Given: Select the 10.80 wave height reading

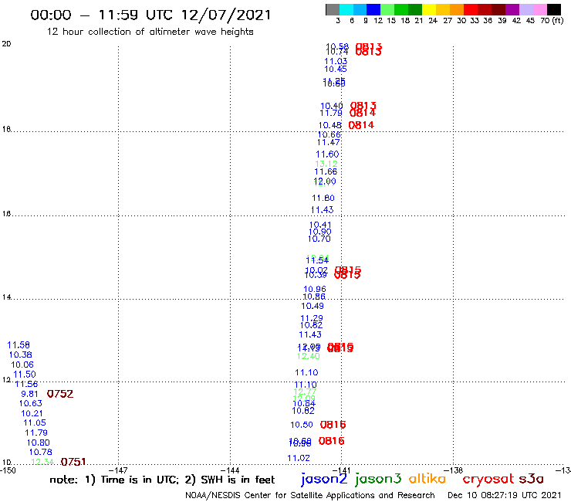Looking at the screenshot, I should tap(39, 443).
